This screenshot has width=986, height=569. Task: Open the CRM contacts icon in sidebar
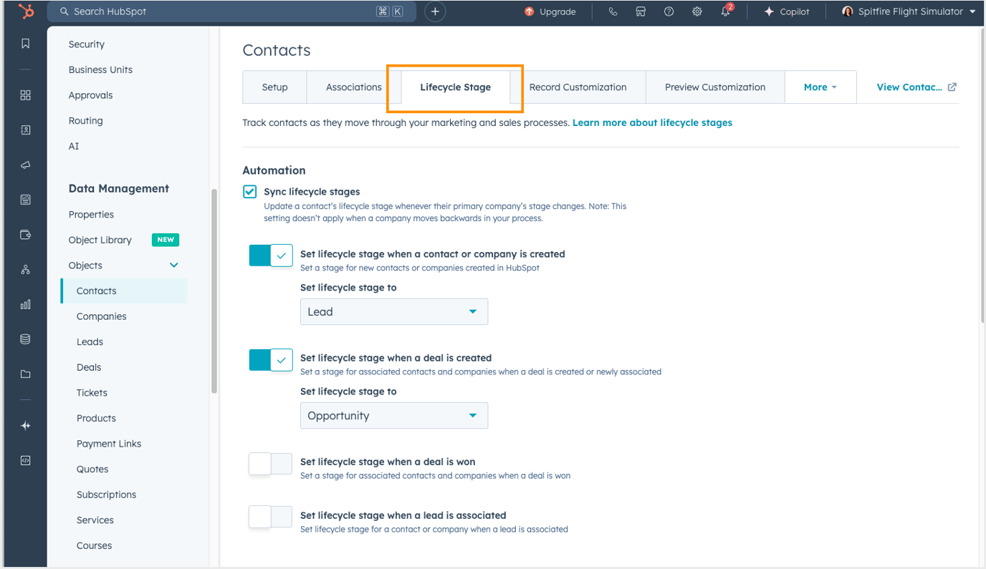point(26,130)
